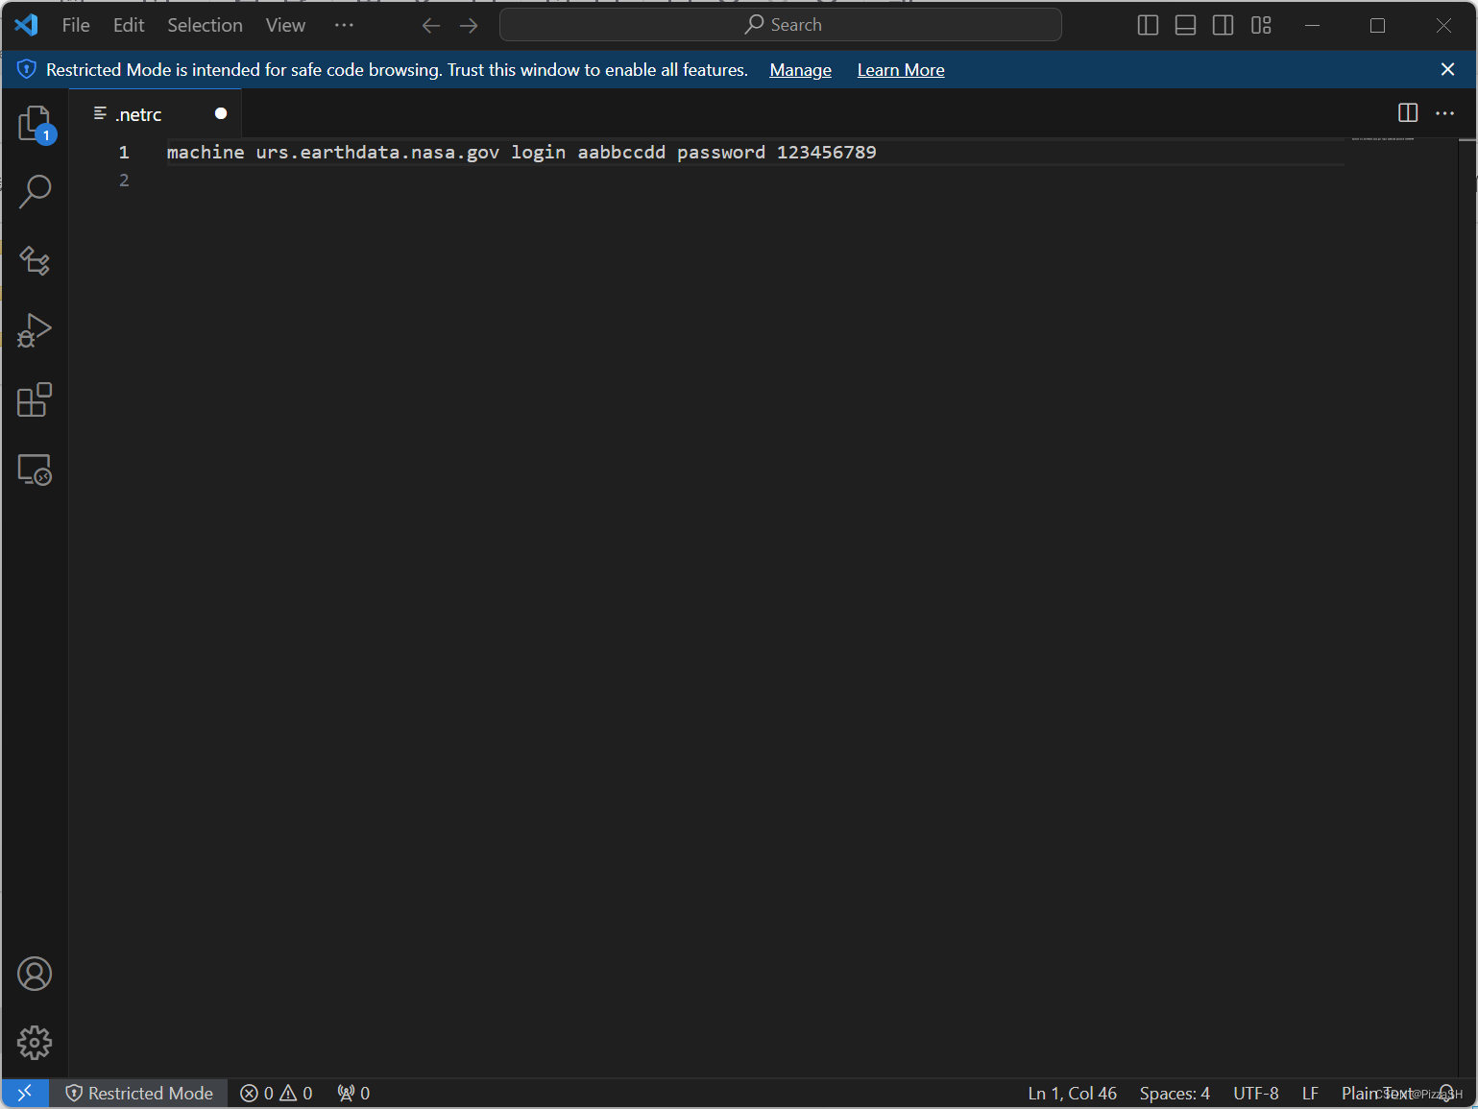Click the unsaved dot on .netrc tab
The height and width of the screenshot is (1109, 1478).
click(221, 113)
